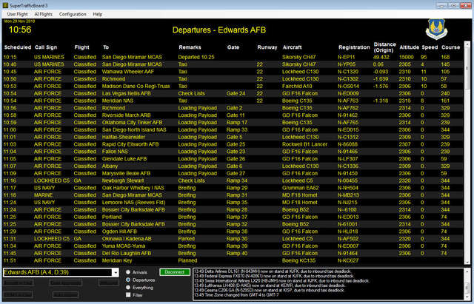This screenshot has height=304, width=474.
Task: Select the Madison Dane Co Regl-Truax flight
Action: (x=233, y=87)
